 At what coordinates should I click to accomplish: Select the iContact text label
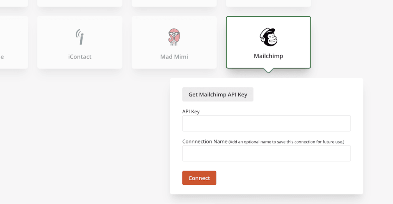pyautogui.click(x=80, y=57)
